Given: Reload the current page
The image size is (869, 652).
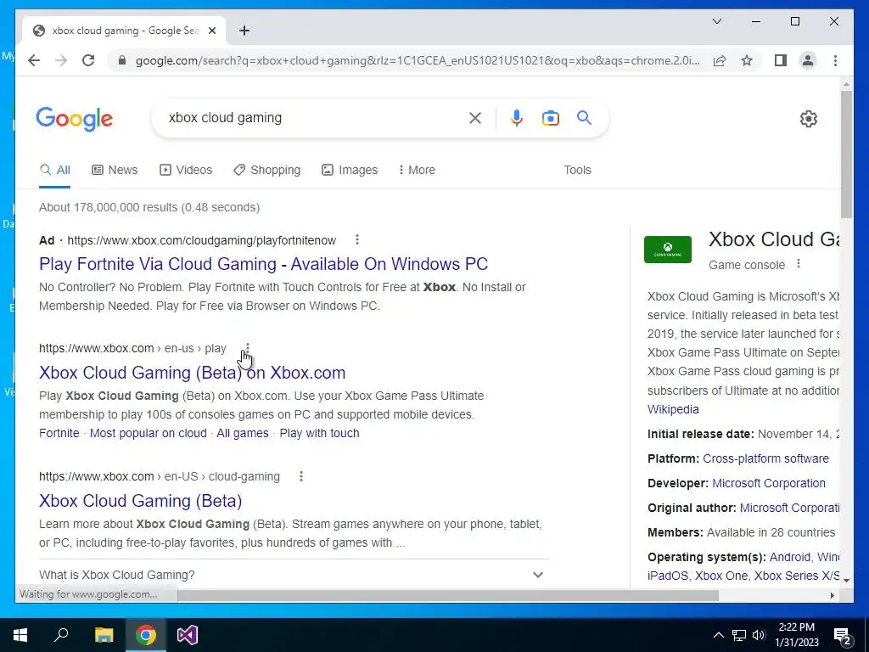Looking at the screenshot, I should point(88,60).
